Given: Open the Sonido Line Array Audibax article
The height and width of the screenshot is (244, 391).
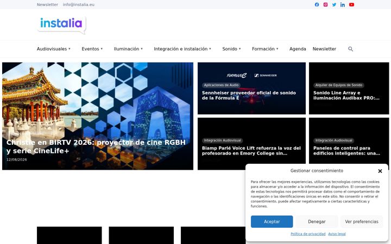Looking at the screenshot, I should [x=346, y=95].
